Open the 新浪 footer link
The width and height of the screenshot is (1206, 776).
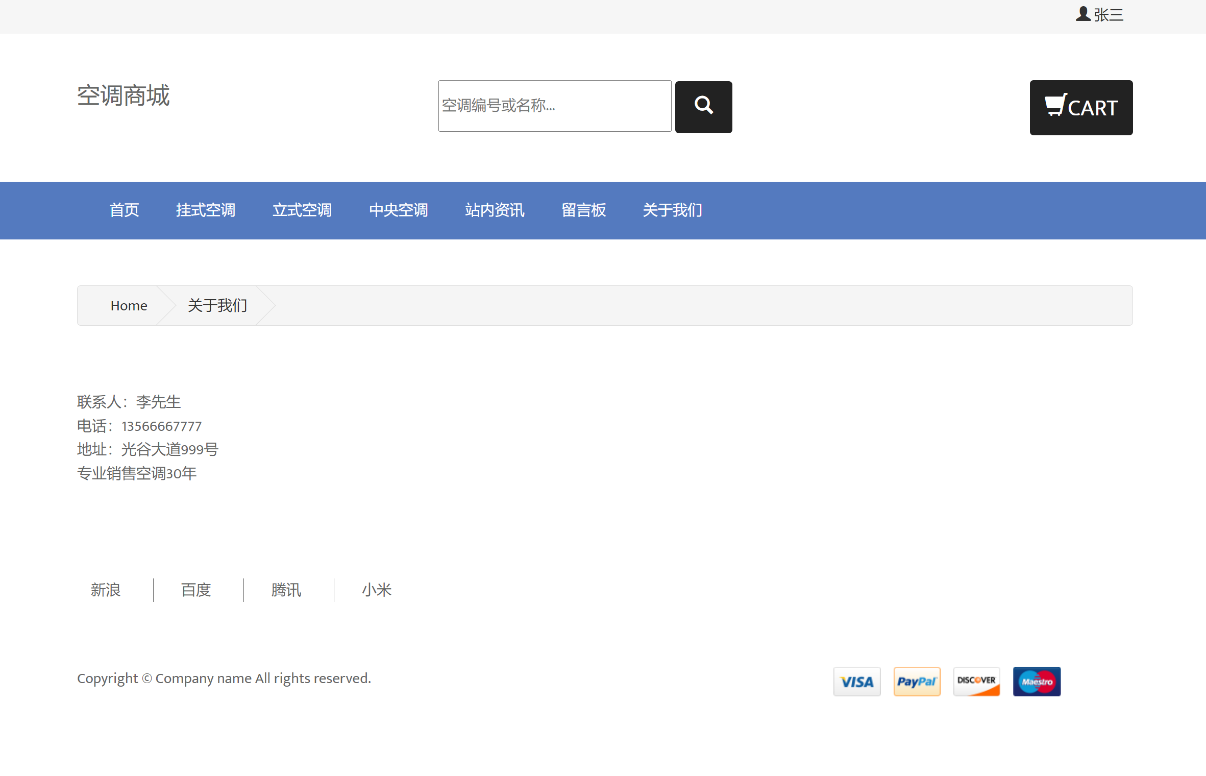point(106,591)
